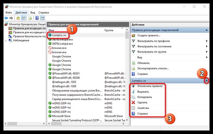Click Создать правило... action

[x=149, y=36]
